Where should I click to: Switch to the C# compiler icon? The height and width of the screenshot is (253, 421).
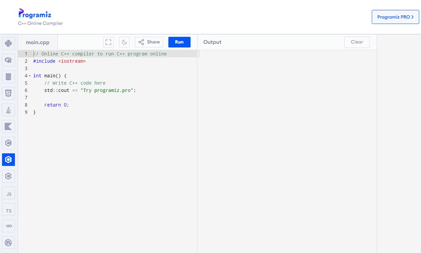tap(8, 176)
